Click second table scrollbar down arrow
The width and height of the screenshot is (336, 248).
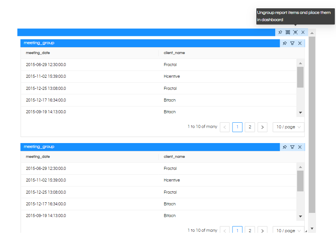pyautogui.click(x=301, y=217)
